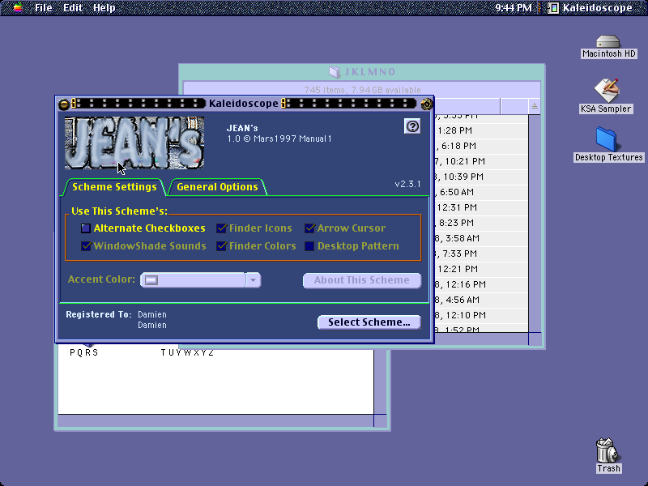
Task: Open the Macintosh HD drive icon
Action: tap(608, 42)
